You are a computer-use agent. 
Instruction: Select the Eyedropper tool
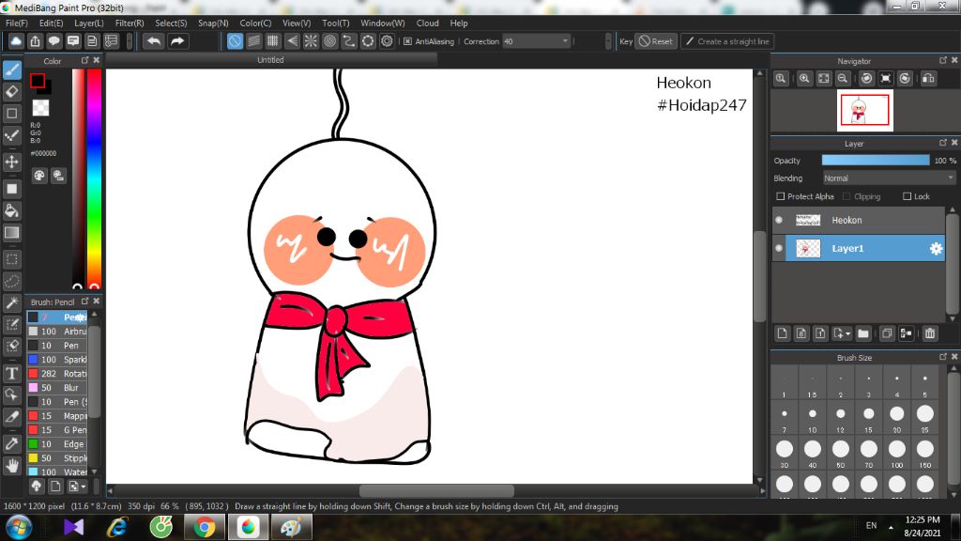point(11,443)
